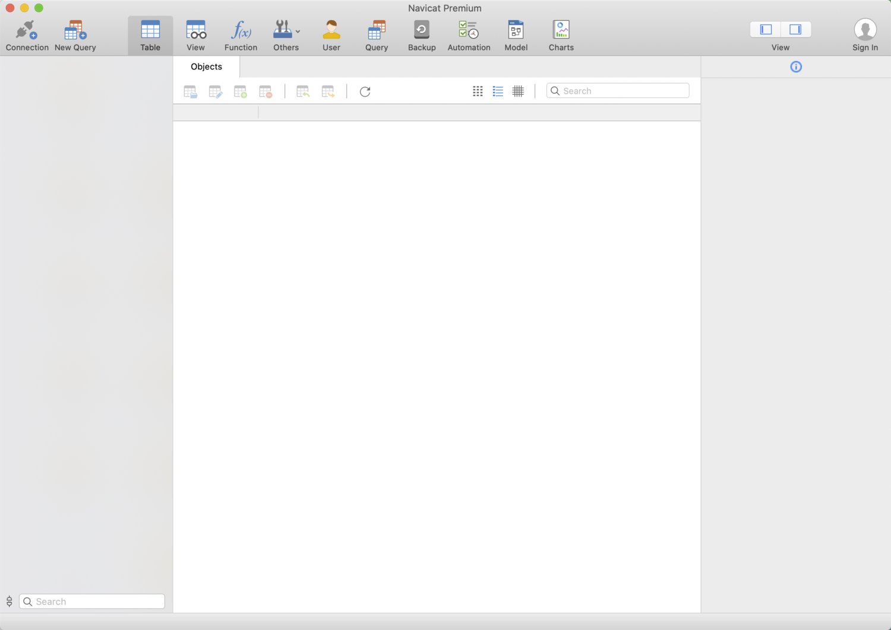Click the Delete Table minus icon

coord(266,91)
